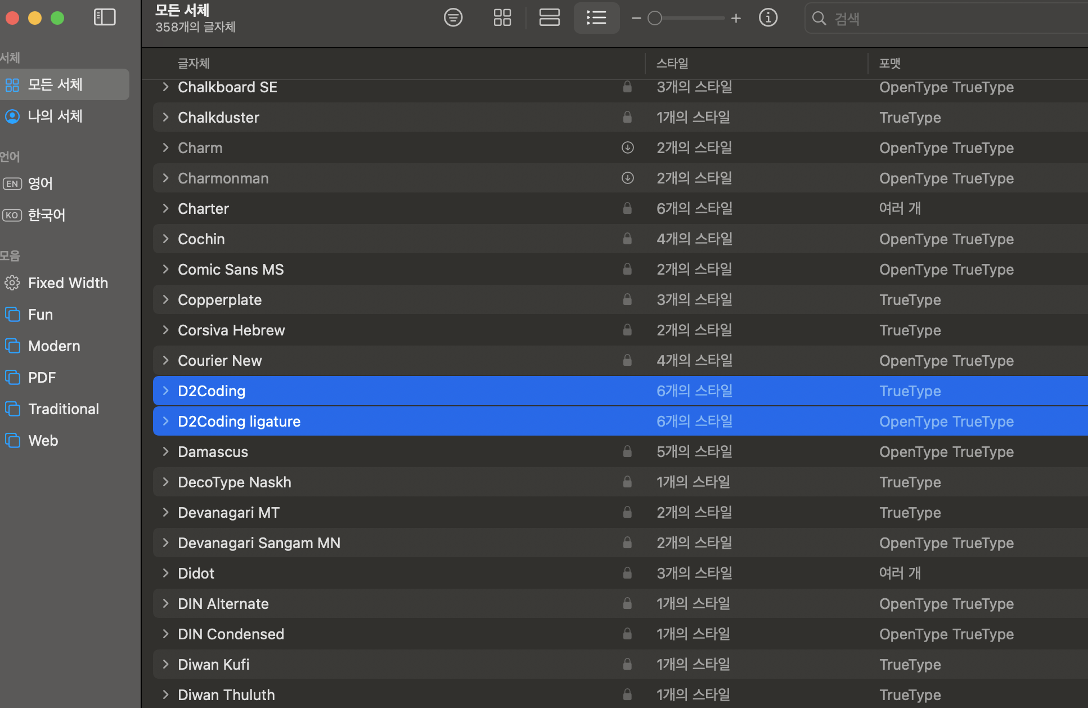Screen dimensions: 1088x708
Task: Expand Courier New font family
Action: (165, 360)
